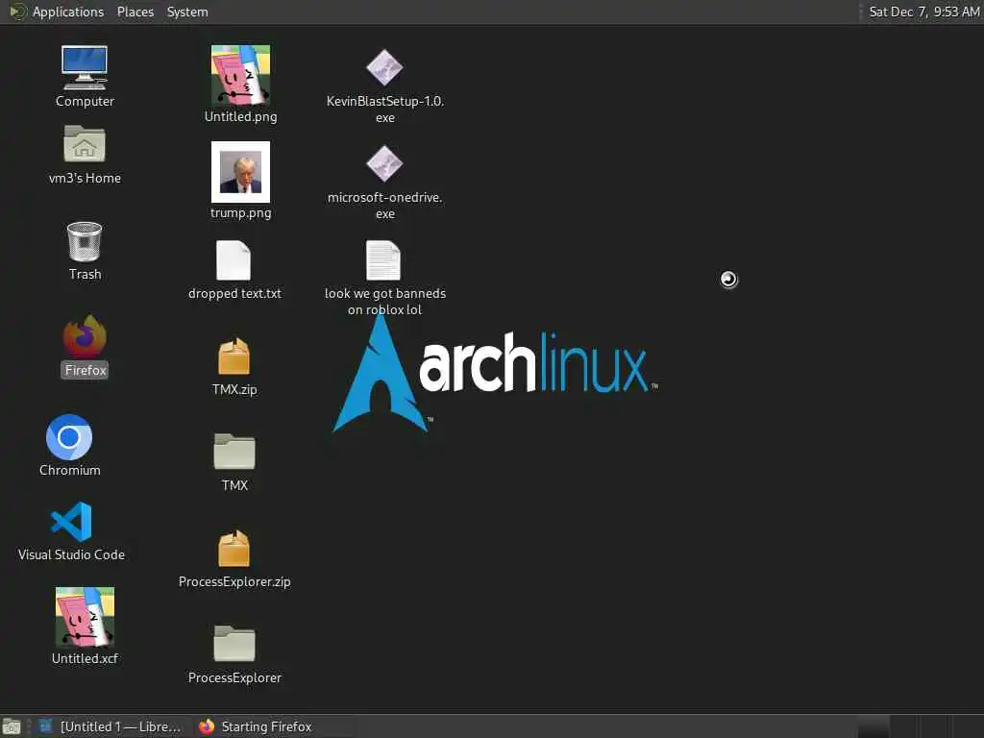Click the 'dropped text.txt' file name label

234,294
